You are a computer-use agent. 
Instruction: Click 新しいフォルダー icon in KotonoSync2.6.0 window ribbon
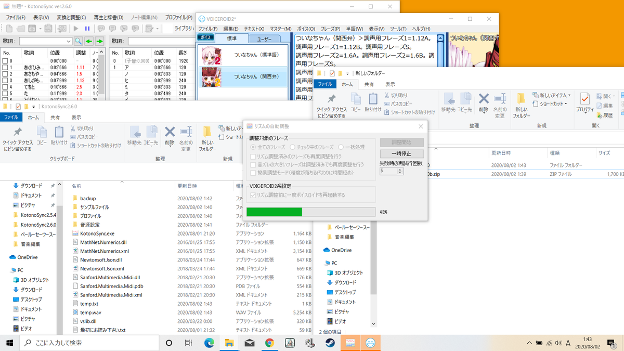point(207,132)
